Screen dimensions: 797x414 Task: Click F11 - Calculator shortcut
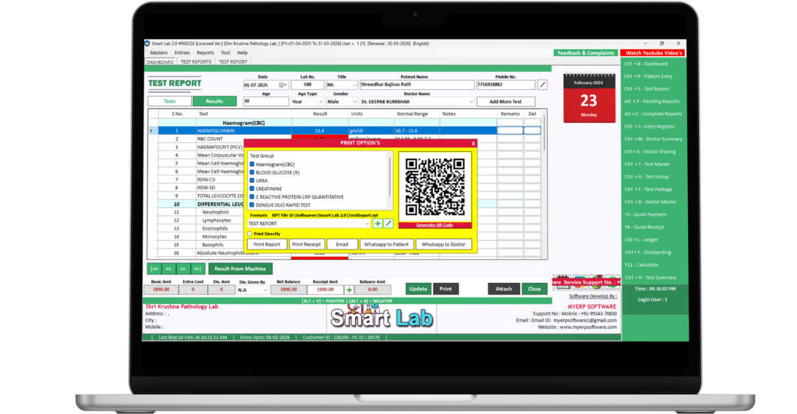click(641, 265)
